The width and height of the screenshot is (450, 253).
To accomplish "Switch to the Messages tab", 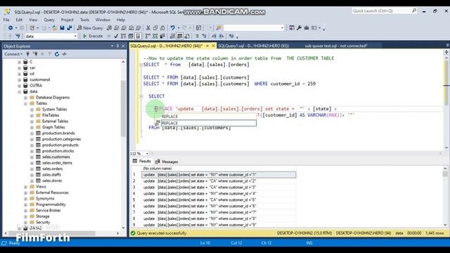I will click(x=167, y=162).
